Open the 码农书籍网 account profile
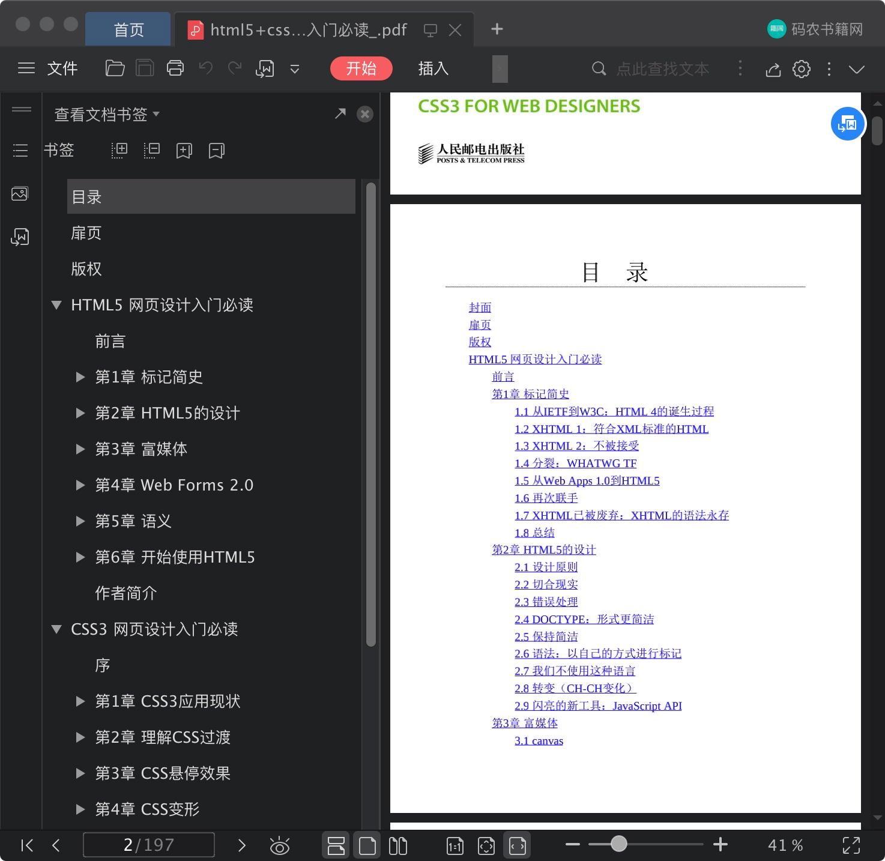This screenshot has width=885, height=861. [815, 29]
